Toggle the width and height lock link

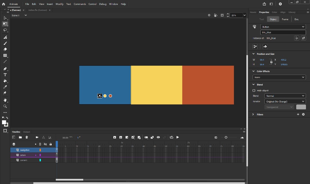click(271, 62)
